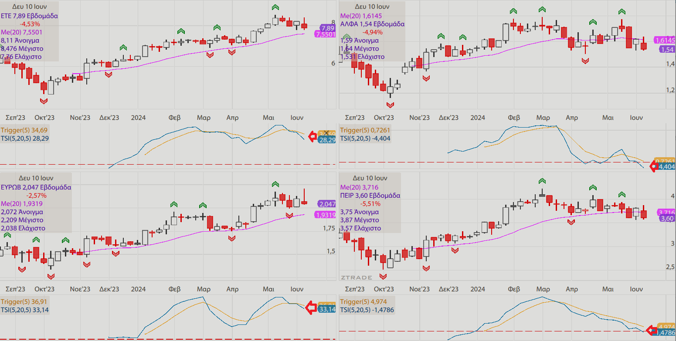Click the blue 33,14 TSI value tag
The height and width of the screenshot is (341, 676).
(327, 309)
